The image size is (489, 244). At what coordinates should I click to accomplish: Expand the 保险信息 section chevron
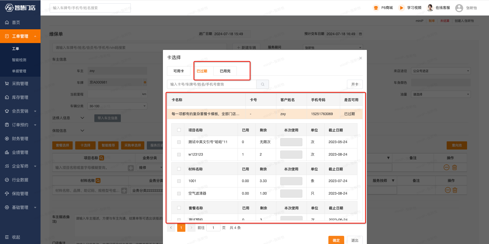tap(82, 130)
